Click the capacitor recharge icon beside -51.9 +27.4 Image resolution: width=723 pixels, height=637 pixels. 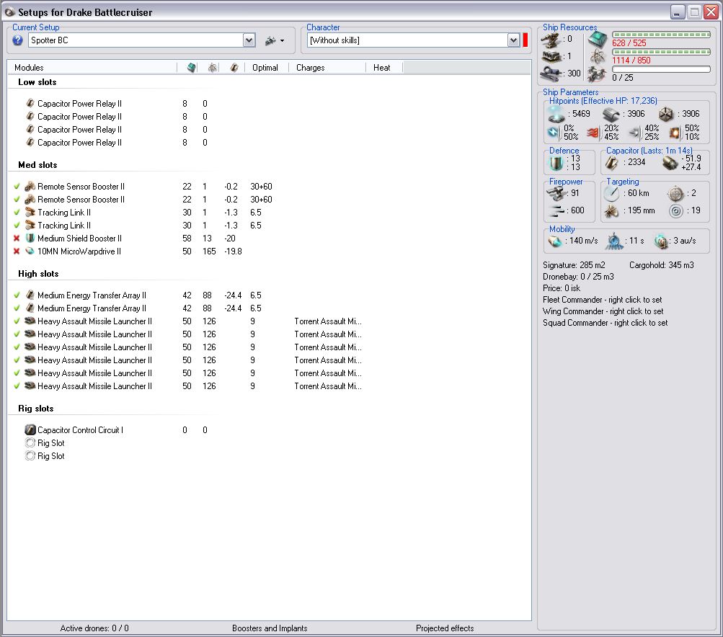670,163
